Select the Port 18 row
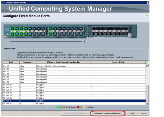The image size is (164, 117). click(74, 66)
